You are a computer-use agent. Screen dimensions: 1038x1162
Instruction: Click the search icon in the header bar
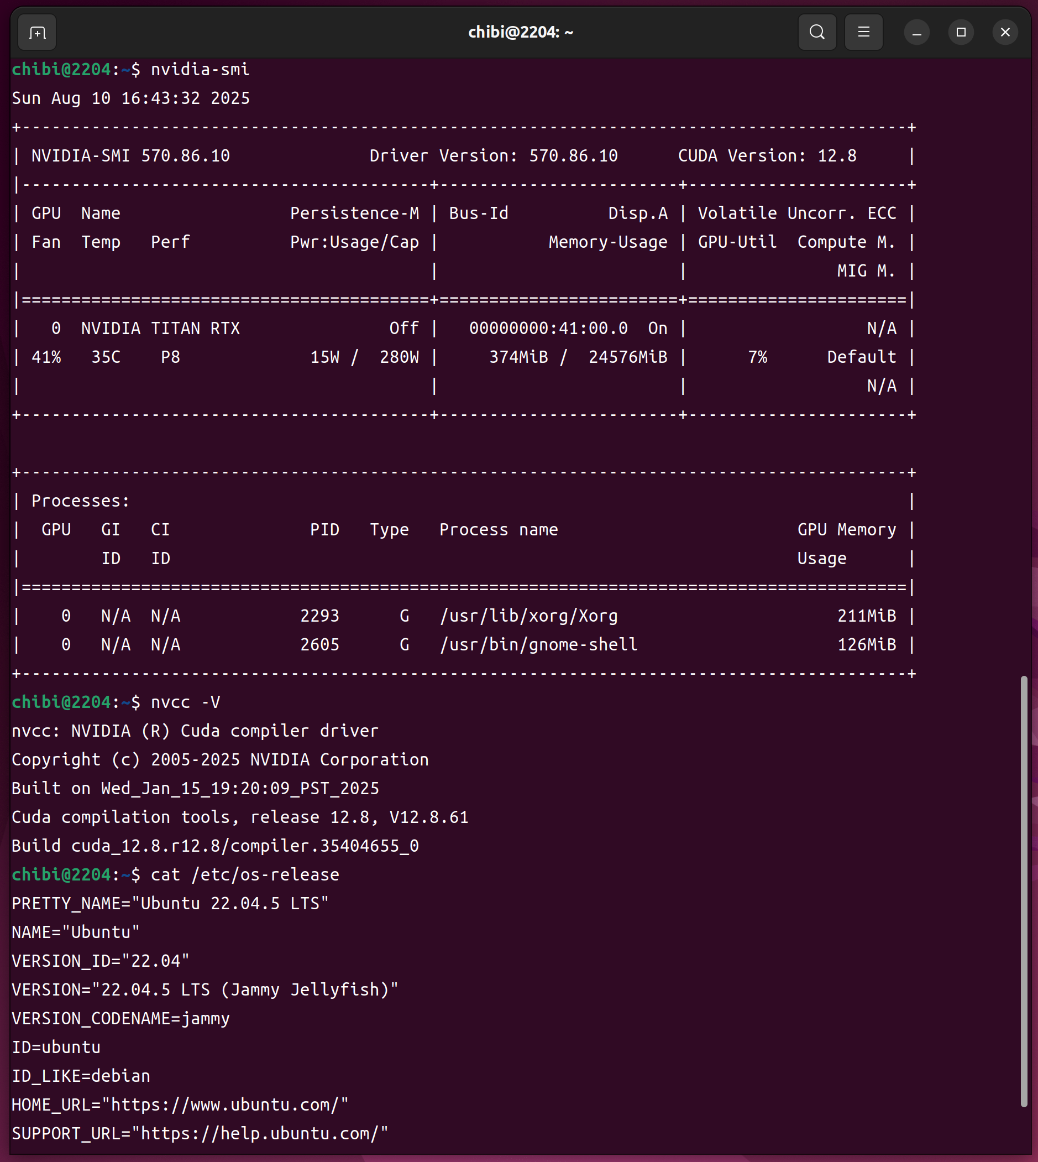817,33
